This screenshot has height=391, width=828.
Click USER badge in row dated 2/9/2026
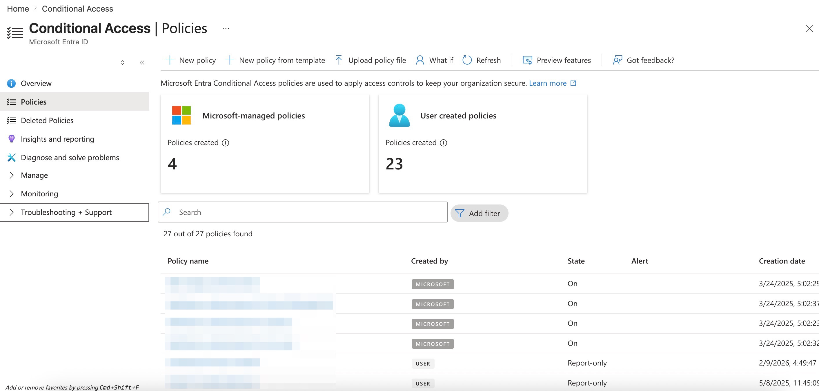pos(423,363)
